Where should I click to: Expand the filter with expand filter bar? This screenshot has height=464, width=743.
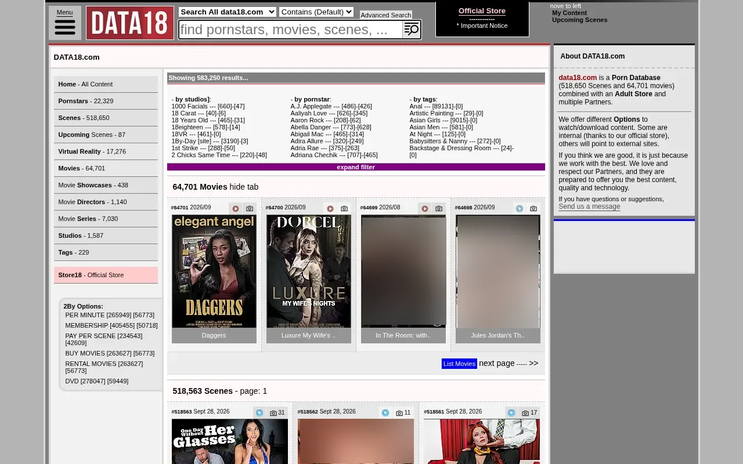[x=356, y=167]
